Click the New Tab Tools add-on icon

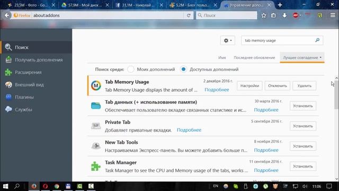tap(96, 146)
